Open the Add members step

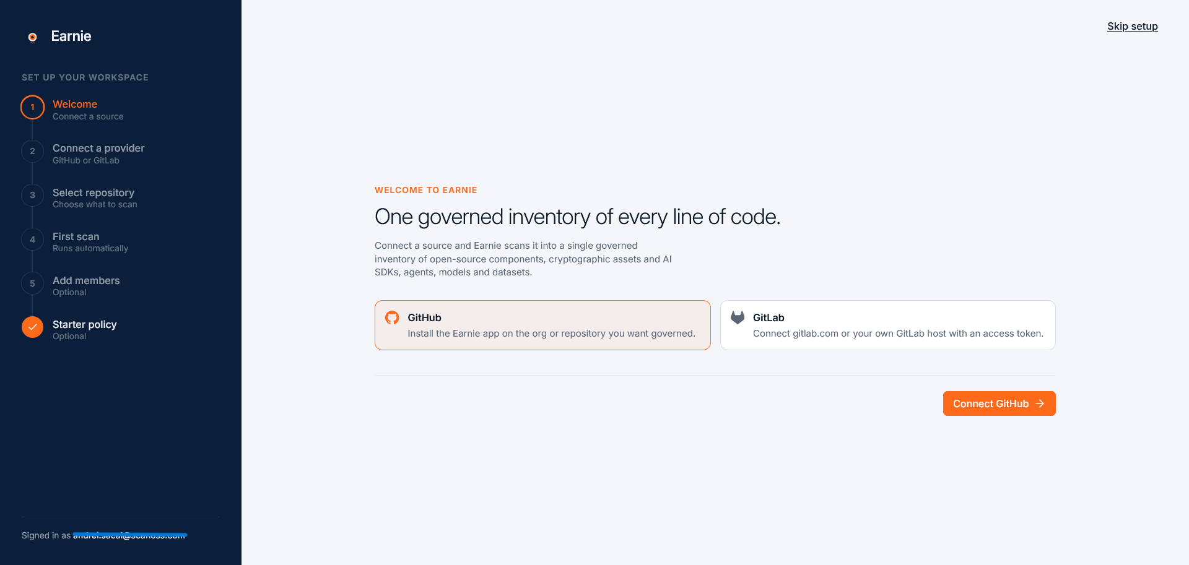click(86, 280)
